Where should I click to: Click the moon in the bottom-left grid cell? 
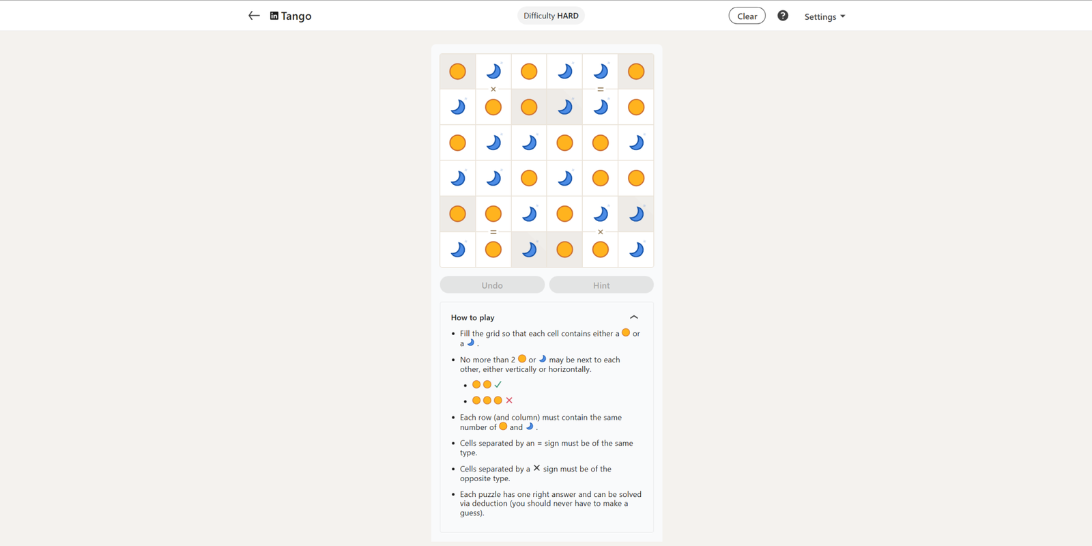(x=458, y=250)
